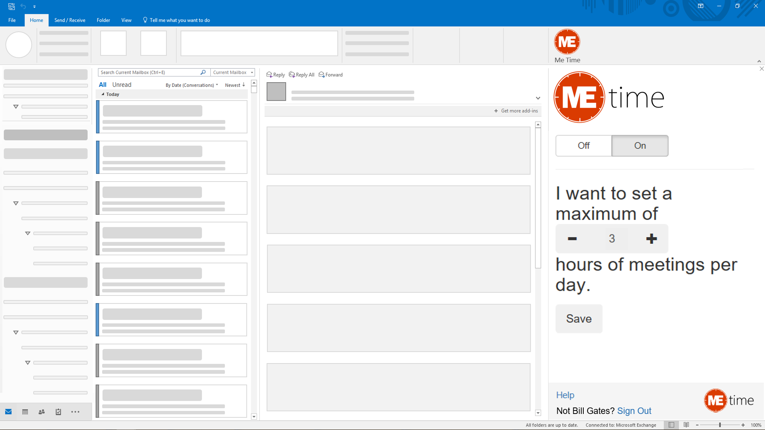The image size is (765, 430).
Task: Click the Sign Out link
Action: (x=634, y=411)
